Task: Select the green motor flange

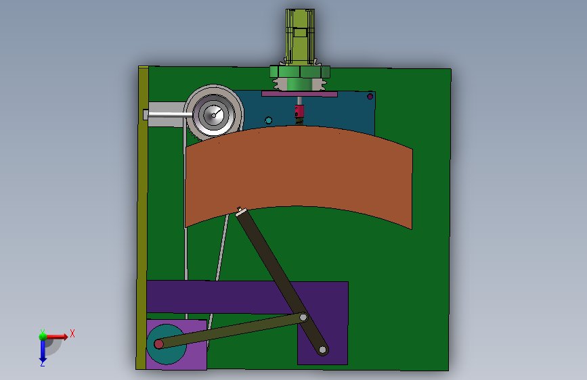Action: 300,72
